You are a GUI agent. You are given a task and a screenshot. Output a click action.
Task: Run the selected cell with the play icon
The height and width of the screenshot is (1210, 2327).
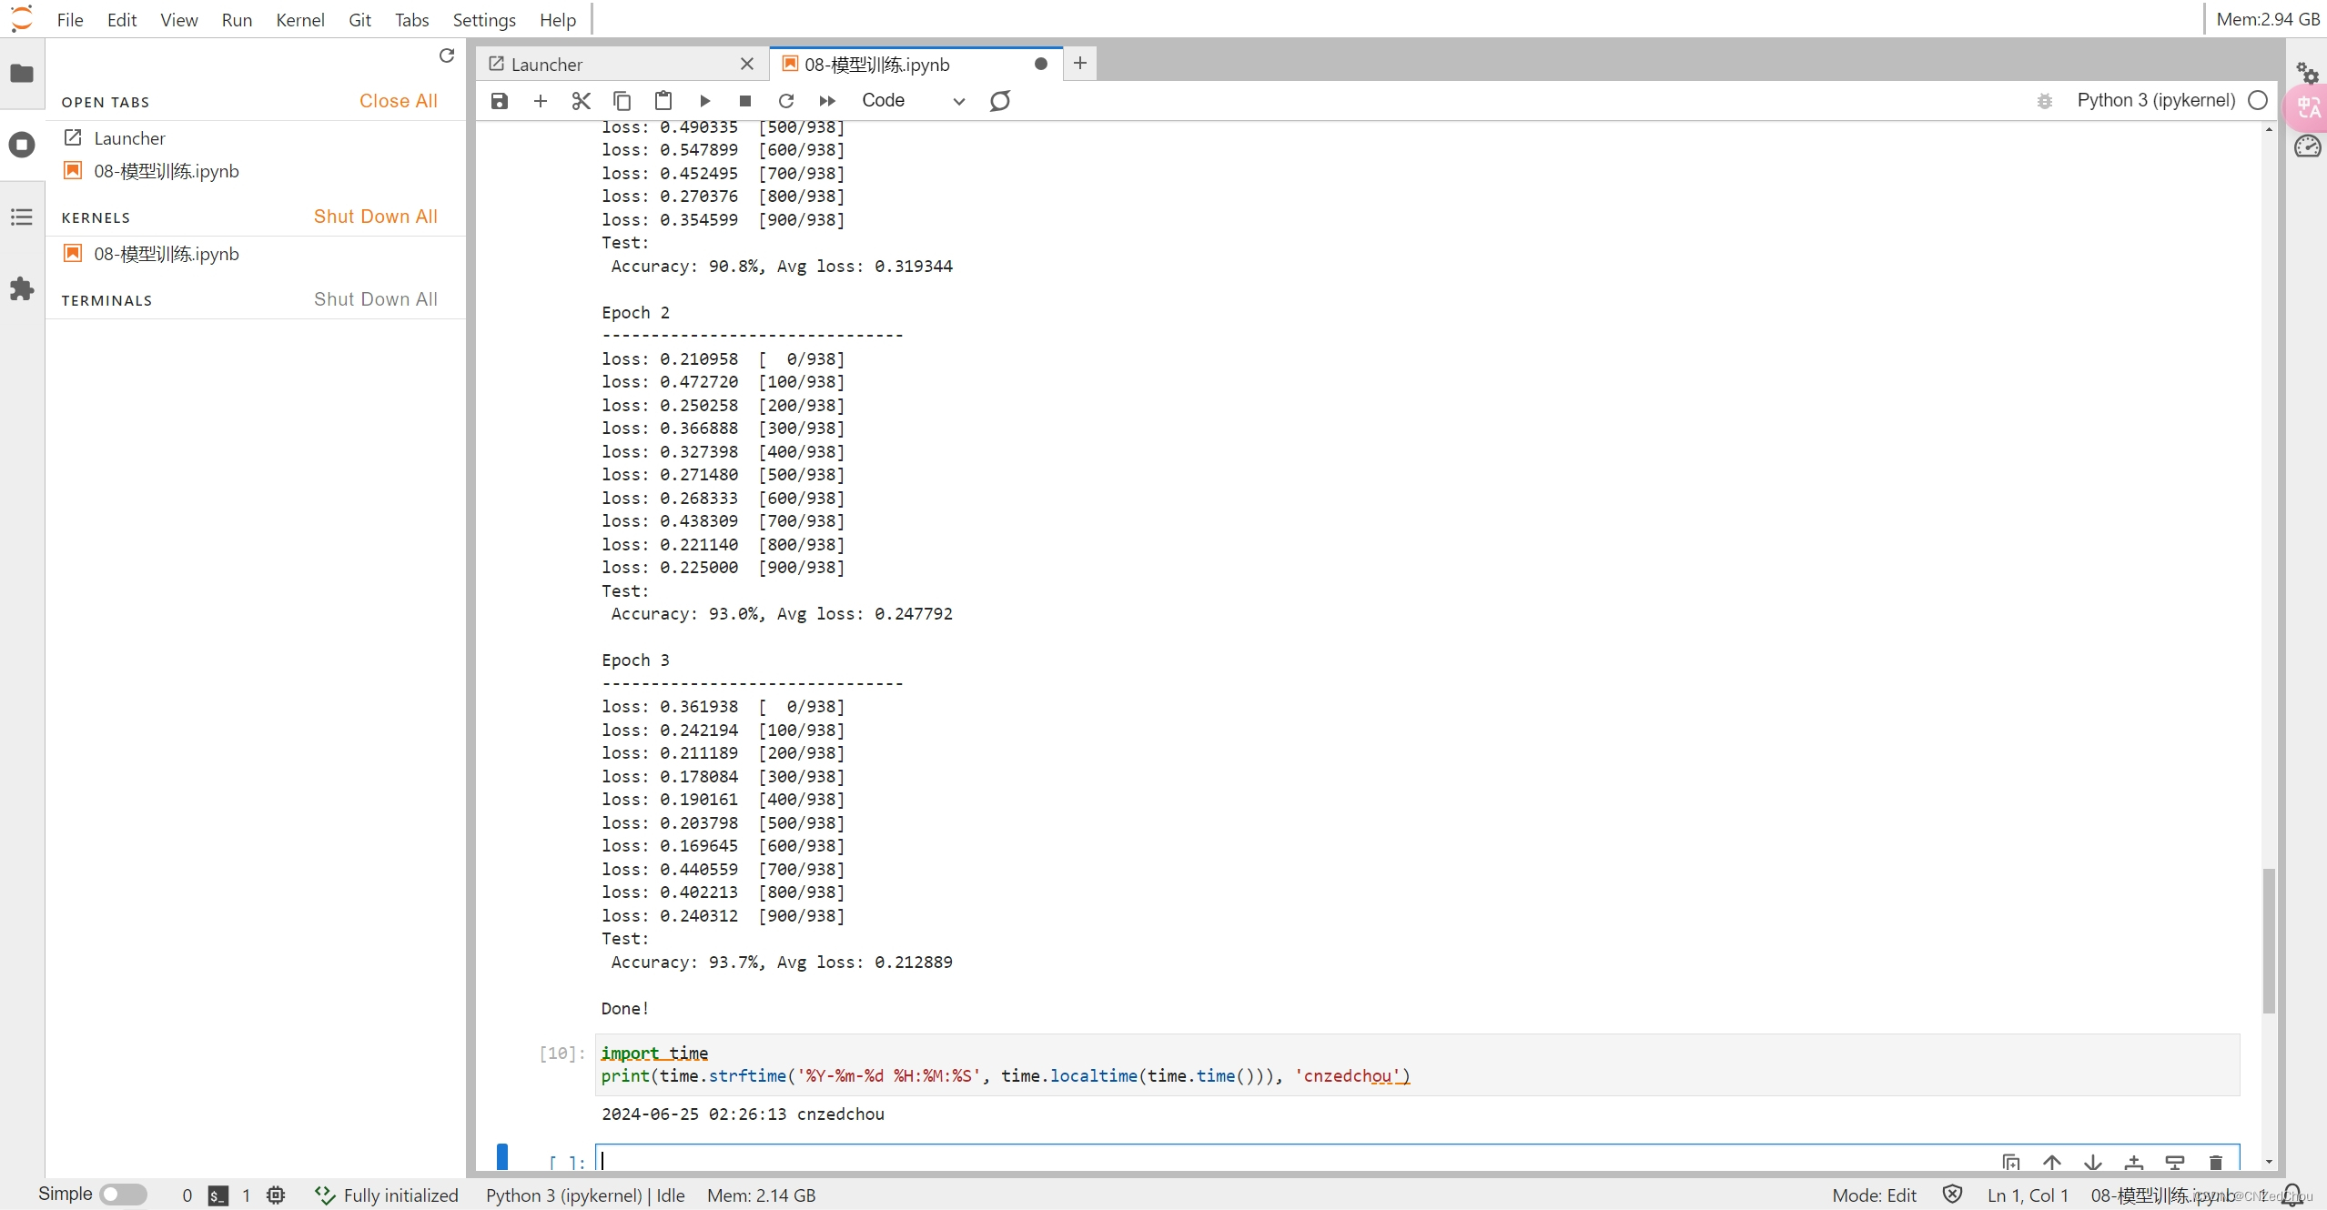pos(704,101)
